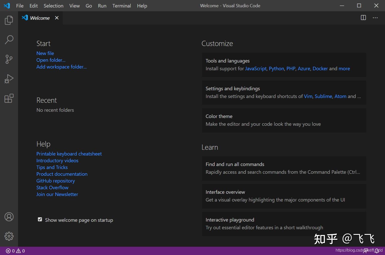Close the Welcome tab
The width and height of the screenshot is (385, 255).
click(x=57, y=18)
